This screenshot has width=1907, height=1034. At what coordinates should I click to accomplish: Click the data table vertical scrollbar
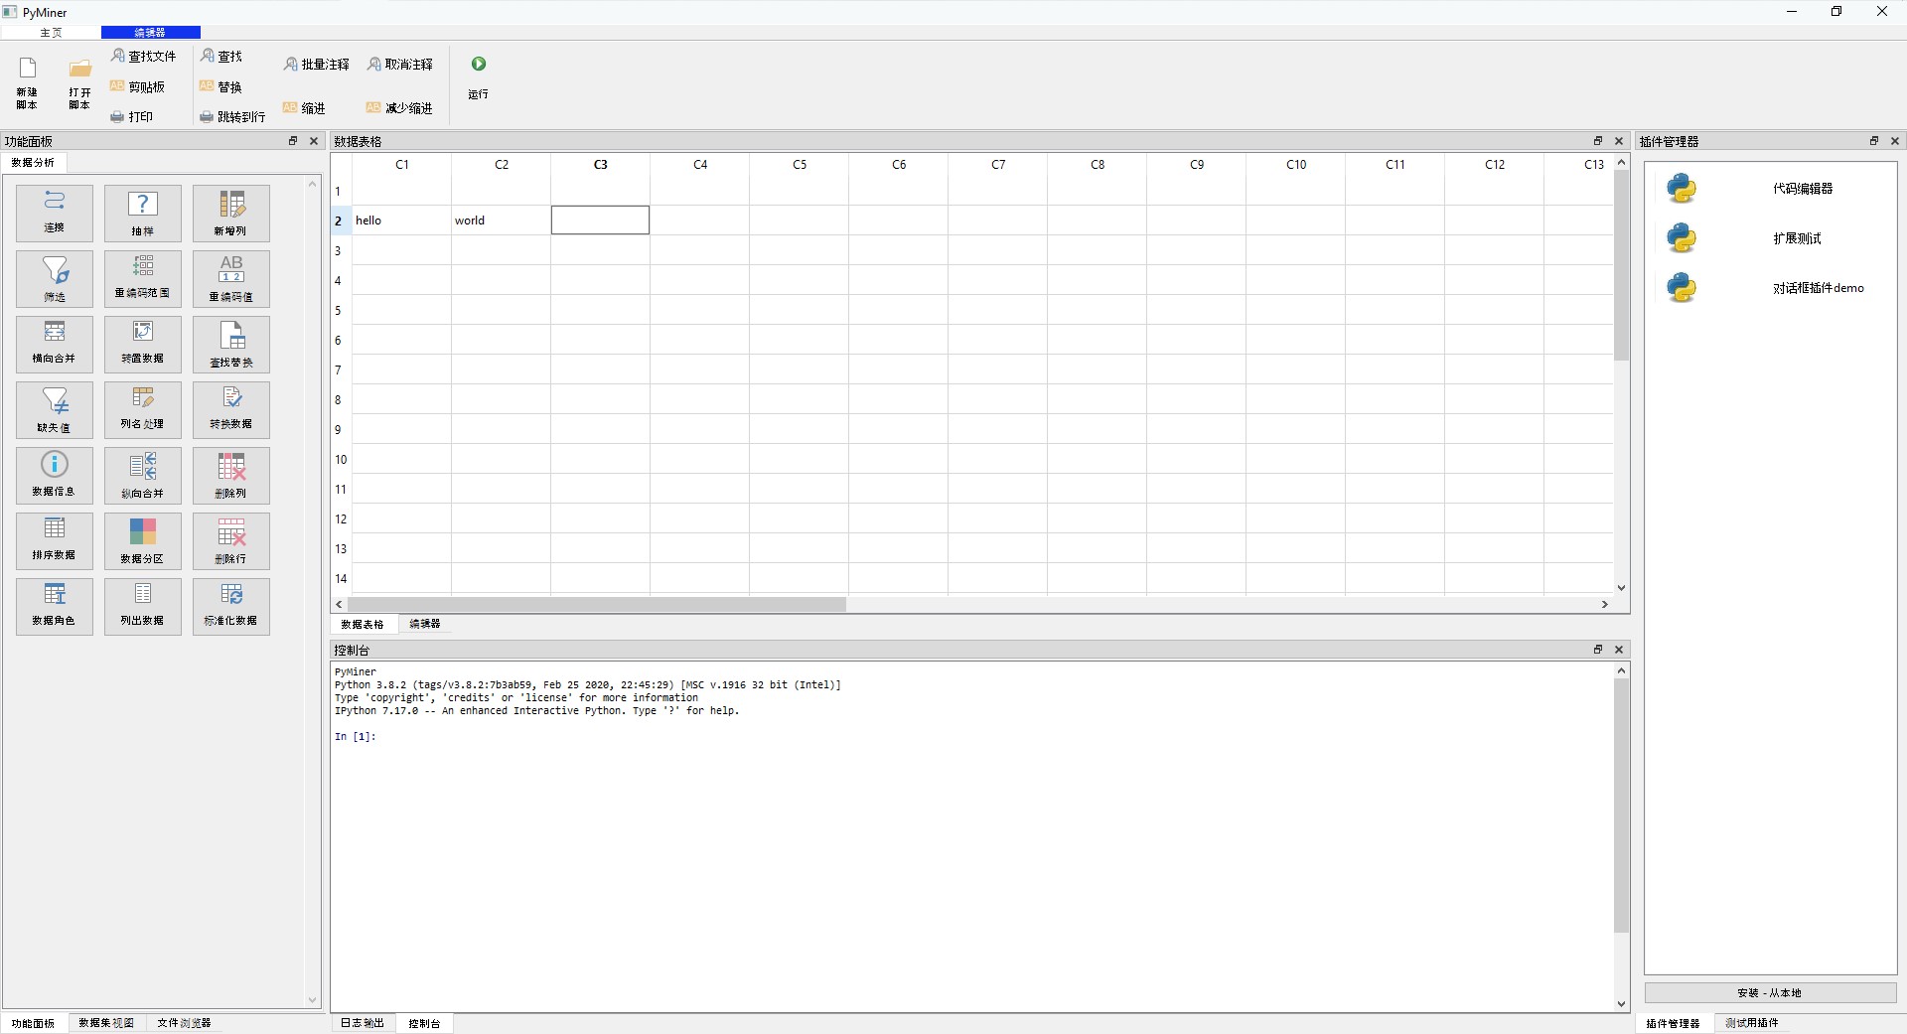point(1622,265)
